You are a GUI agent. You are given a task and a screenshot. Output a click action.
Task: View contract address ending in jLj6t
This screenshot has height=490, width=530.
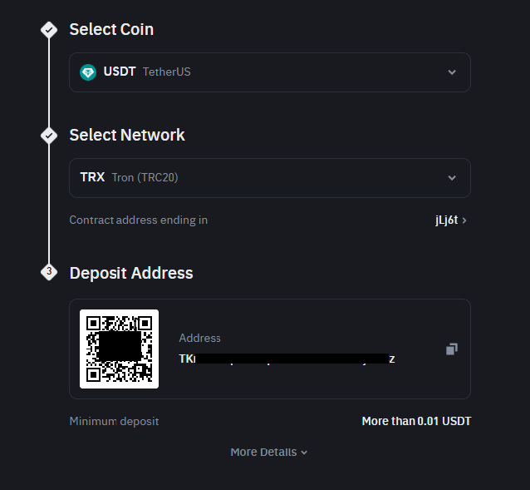click(x=445, y=220)
